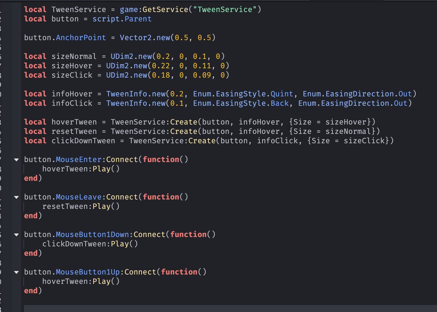Click button.MouseButton1Down event name
This screenshot has height=312, width=437.
point(92,234)
